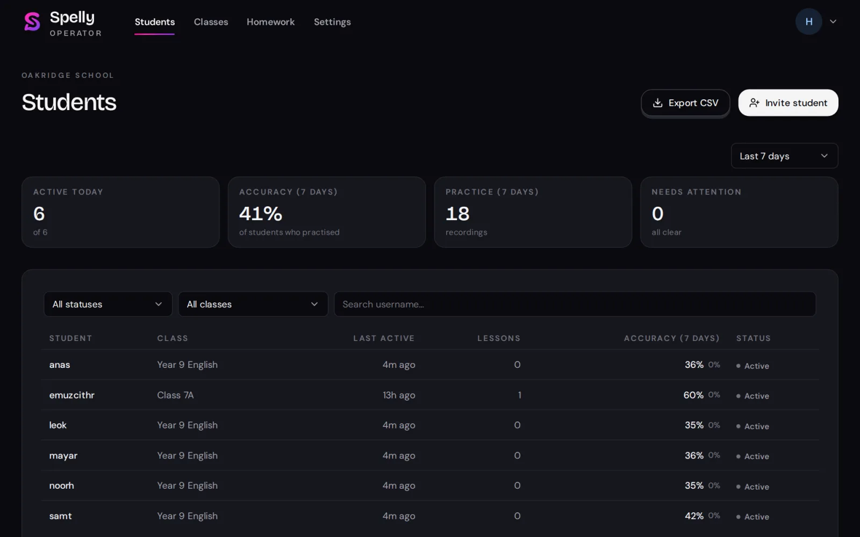Click Class 7A in emuzcithr's row
This screenshot has width=860, height=537.
click(x=175, y=395)
